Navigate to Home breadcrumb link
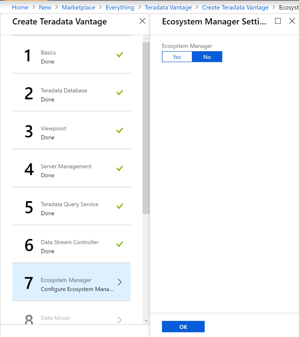 point(20,7)
